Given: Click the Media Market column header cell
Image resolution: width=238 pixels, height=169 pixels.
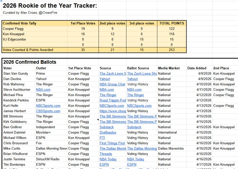Looking at the screenshot, I should pos(169,68).
